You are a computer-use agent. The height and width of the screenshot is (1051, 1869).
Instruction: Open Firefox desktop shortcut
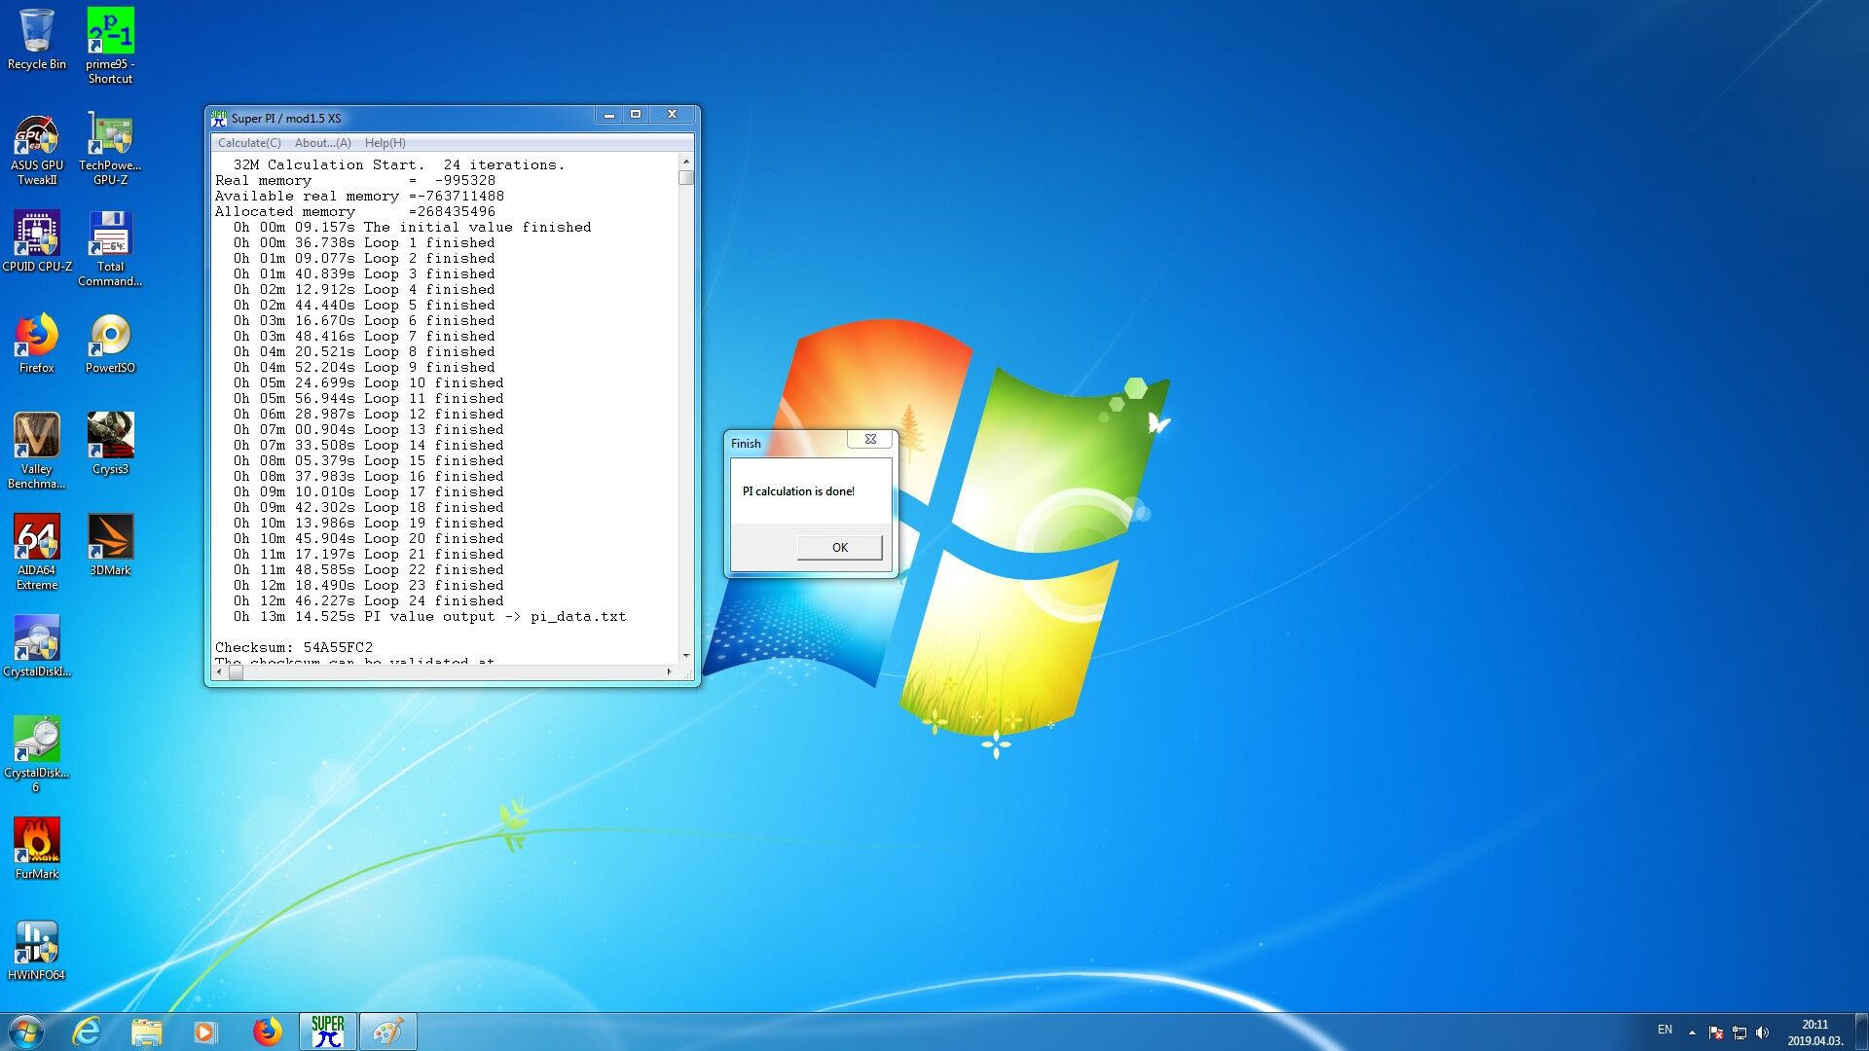[37, 343]
